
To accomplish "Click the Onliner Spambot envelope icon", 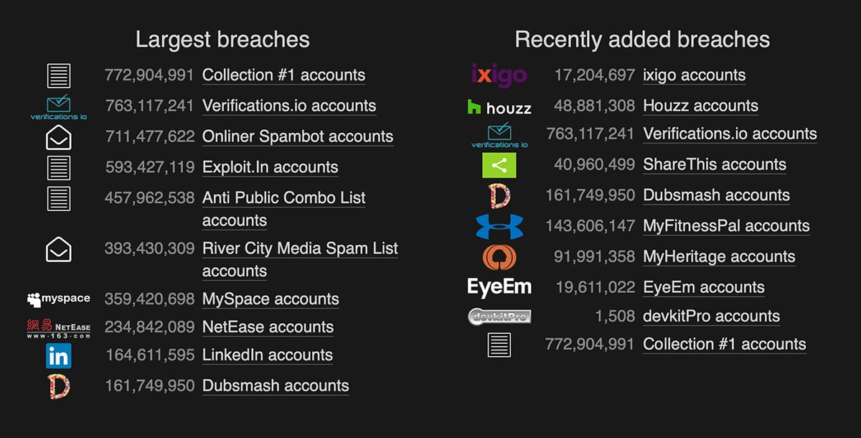I will pos(58,137).
